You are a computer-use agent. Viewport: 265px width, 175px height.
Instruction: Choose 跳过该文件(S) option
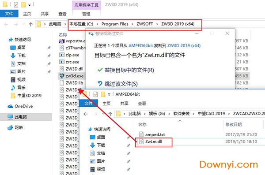click(117, 84)
